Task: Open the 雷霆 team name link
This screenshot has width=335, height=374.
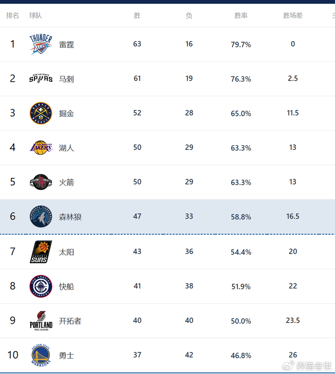Action: coord(67,44)
